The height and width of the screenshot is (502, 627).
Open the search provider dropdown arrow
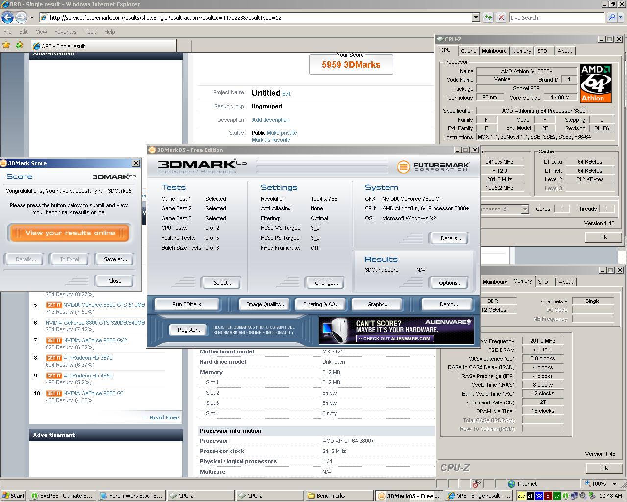click(621, 17)
